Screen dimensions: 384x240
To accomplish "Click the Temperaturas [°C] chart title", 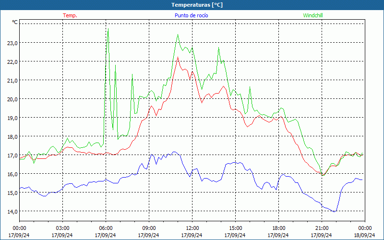I will pos(197,5).
